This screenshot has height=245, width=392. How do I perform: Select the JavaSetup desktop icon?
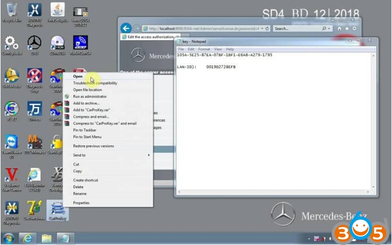click(x=58, y=12)
